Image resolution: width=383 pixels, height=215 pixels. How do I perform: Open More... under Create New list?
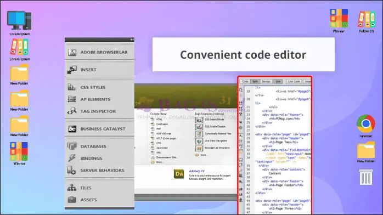(x=157, y=162)
